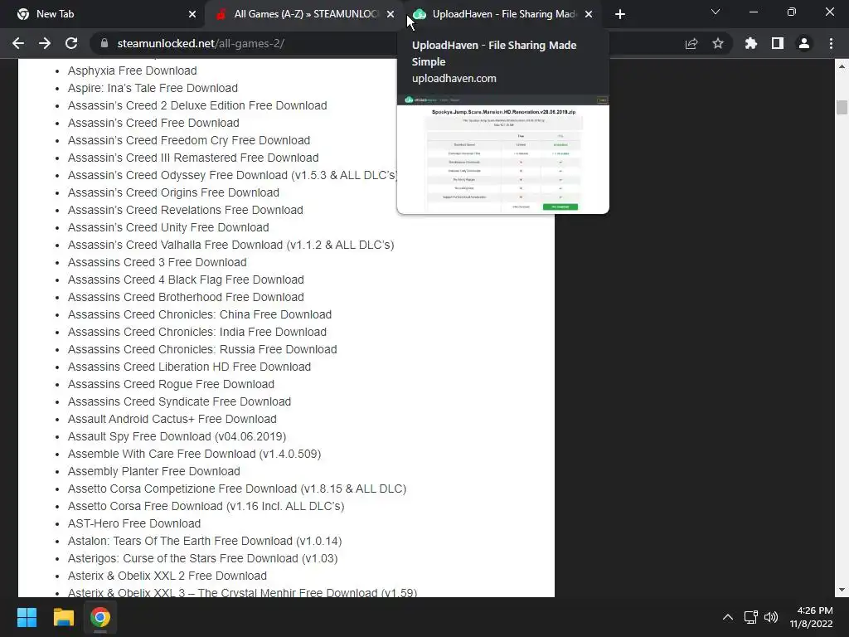849x637 pixels.
Task: Open the volume tray icon
Action: point(771,617)
